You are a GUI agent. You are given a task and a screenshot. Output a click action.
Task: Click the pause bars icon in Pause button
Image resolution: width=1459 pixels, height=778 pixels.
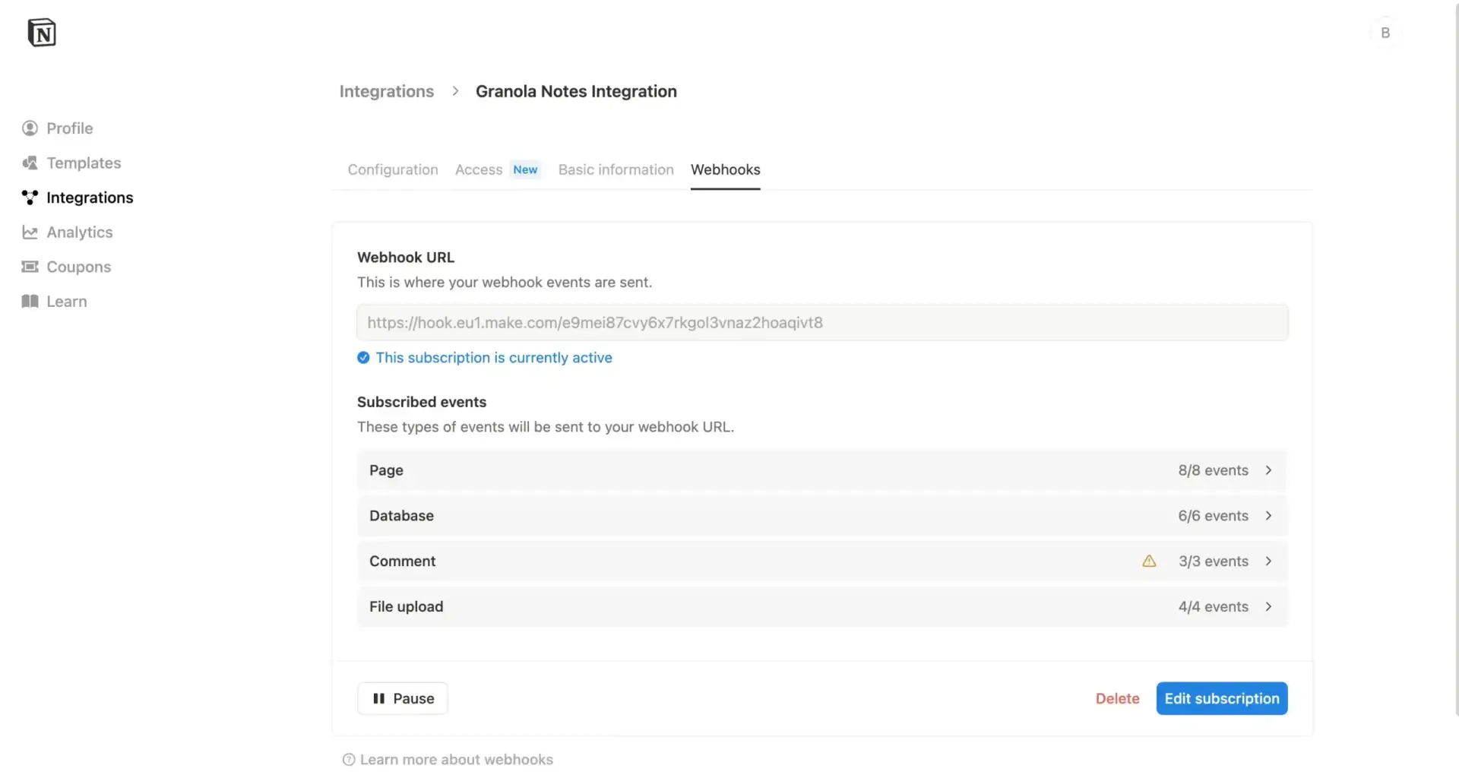(x=378, y=699)
